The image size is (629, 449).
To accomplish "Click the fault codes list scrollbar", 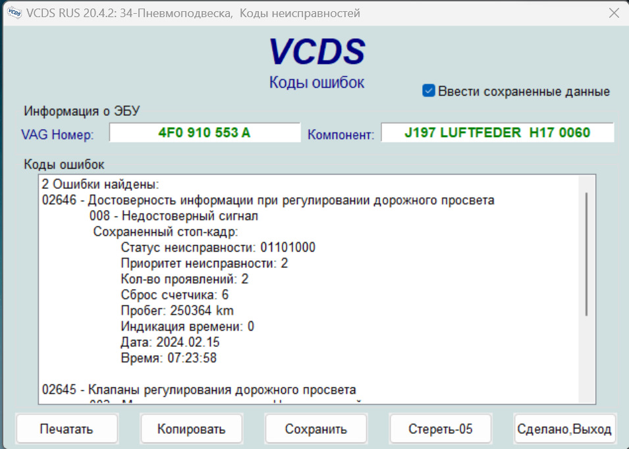I will click(x=586, y=254).
